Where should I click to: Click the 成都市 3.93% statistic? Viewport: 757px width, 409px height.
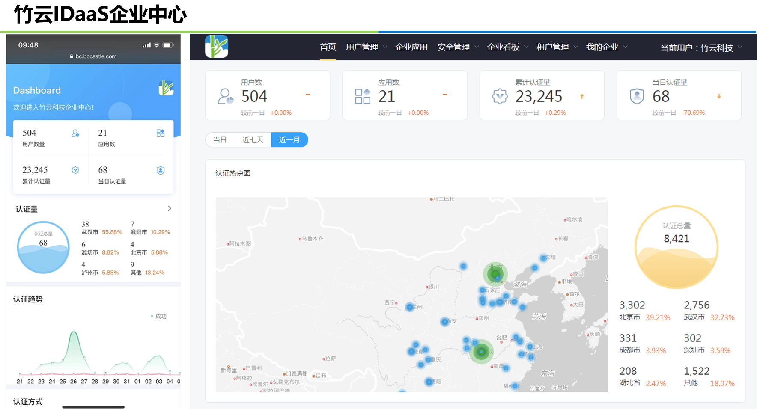pos(643,344)
